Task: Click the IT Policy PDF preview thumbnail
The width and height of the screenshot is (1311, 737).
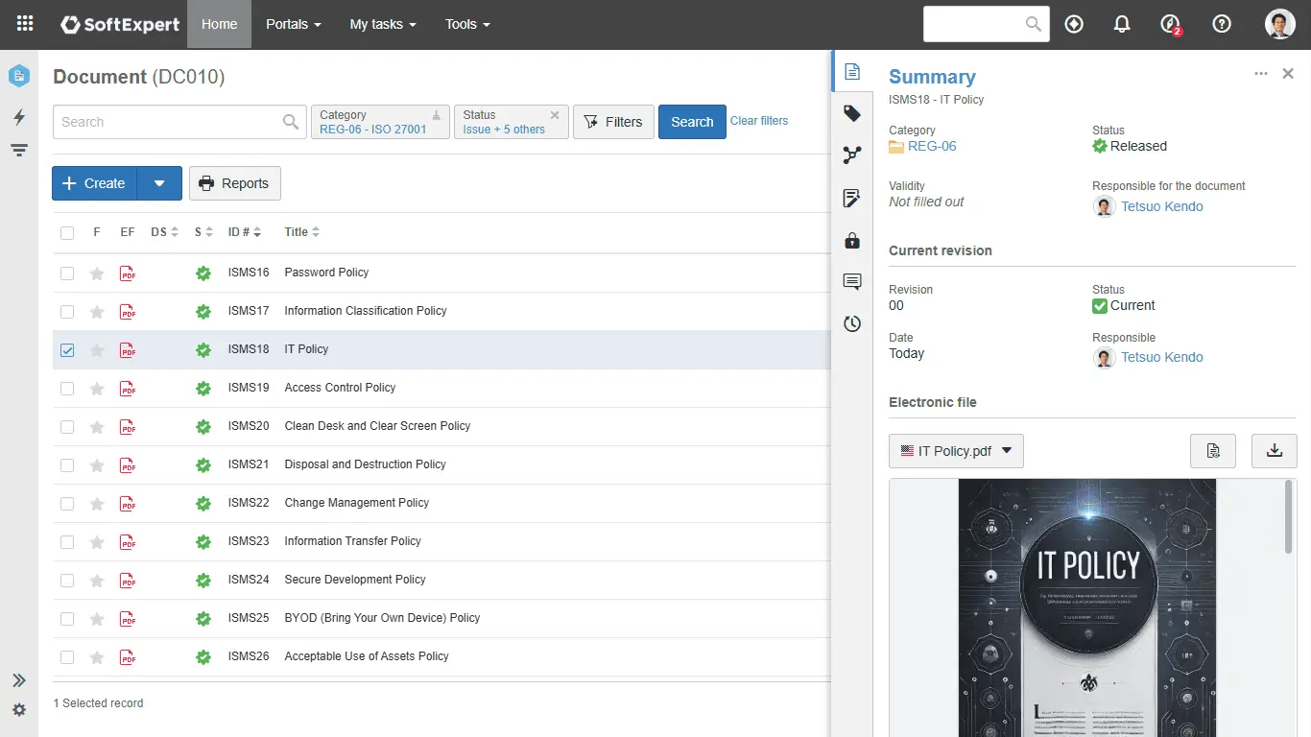Action: [1087, 607]
